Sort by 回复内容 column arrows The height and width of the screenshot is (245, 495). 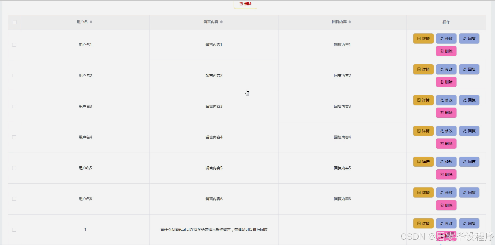tap(350, 22)
